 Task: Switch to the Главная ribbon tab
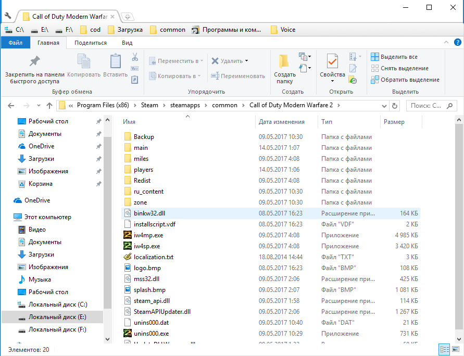click(48, 43)
